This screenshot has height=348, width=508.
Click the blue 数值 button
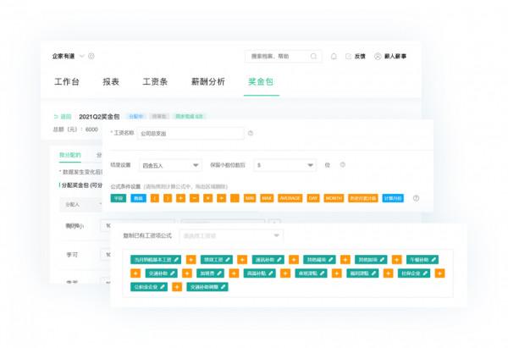[x=138, y=198]
